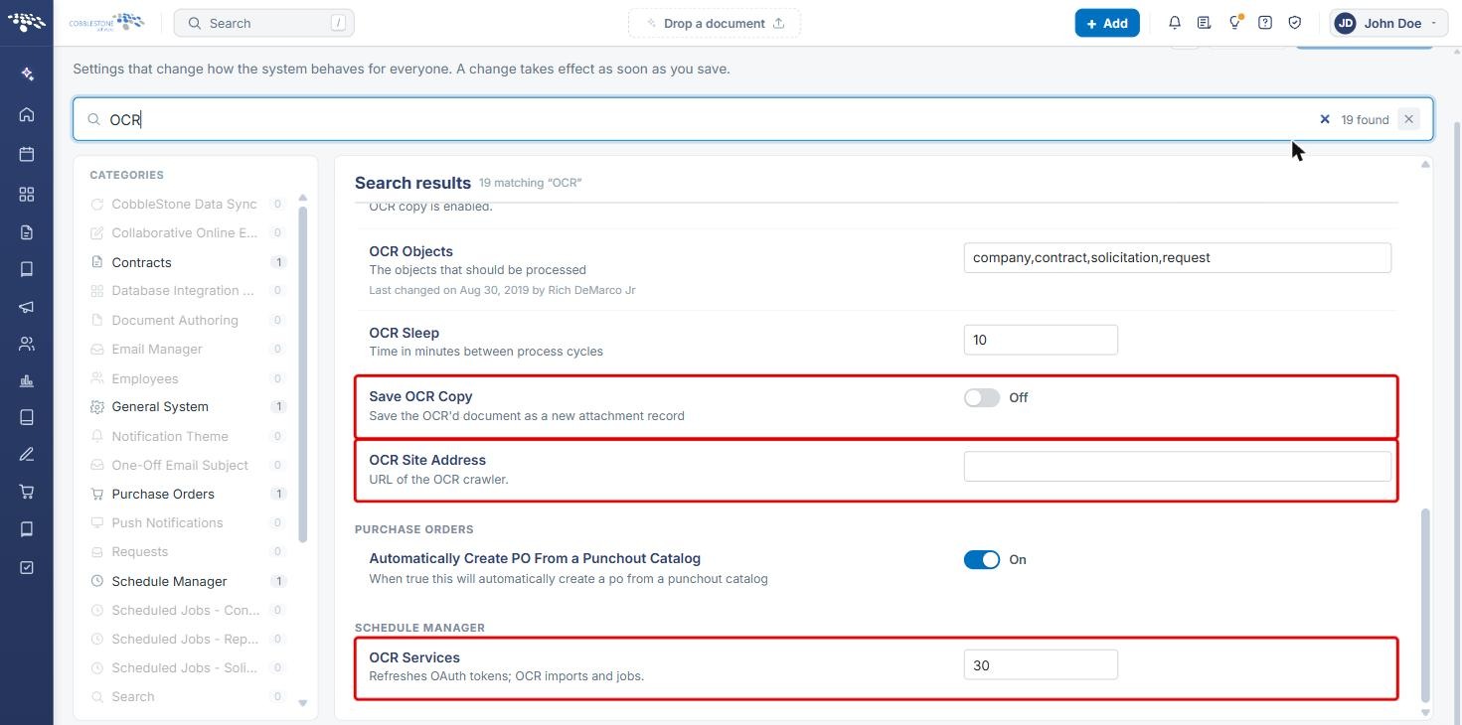Click the Search results heading
The height and width of the screenshot is (725, 1462).
[x=412, y=183]
